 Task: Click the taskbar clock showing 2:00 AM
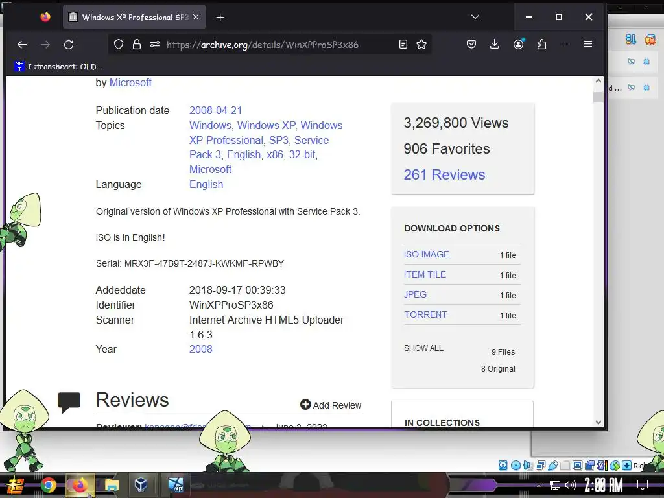click(x=604, y=485)
